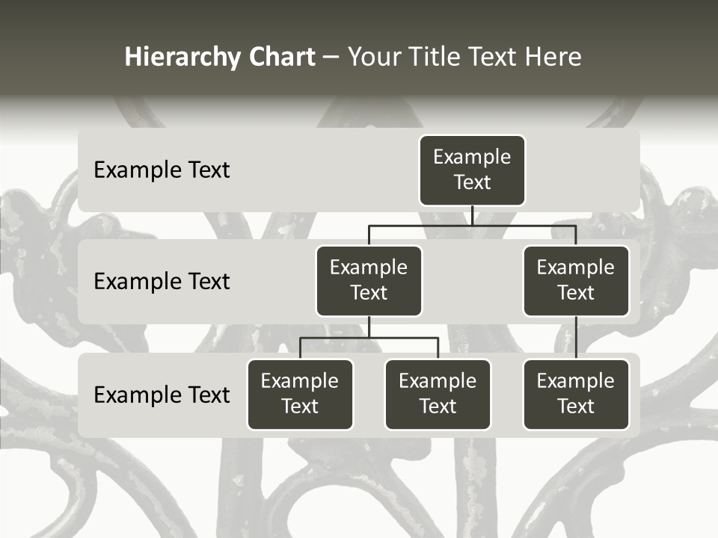The width and height of the screenshot is (718, 538).
Task: Click empty gap between second-level boxes
Action: 472,281
